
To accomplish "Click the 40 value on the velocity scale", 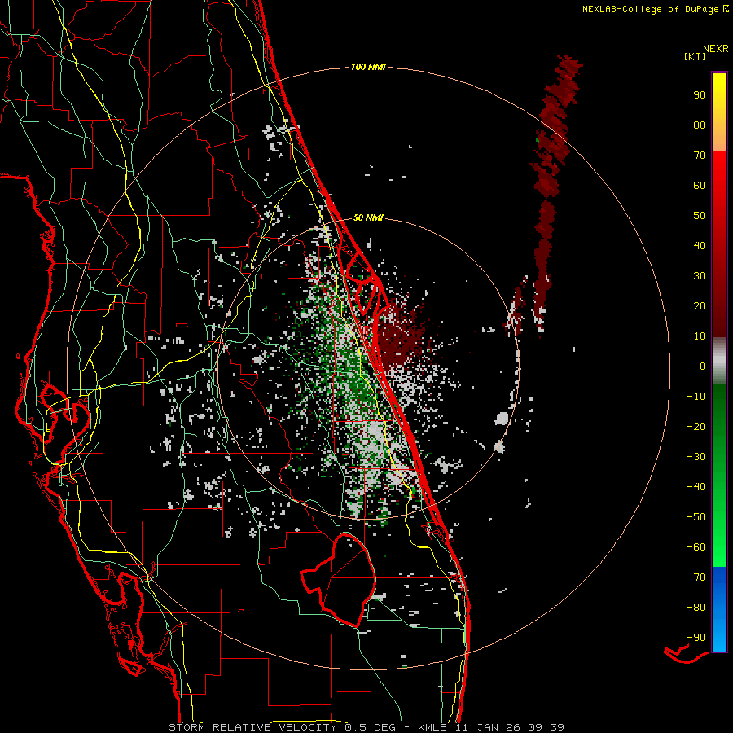I will (x=700, y=245).
